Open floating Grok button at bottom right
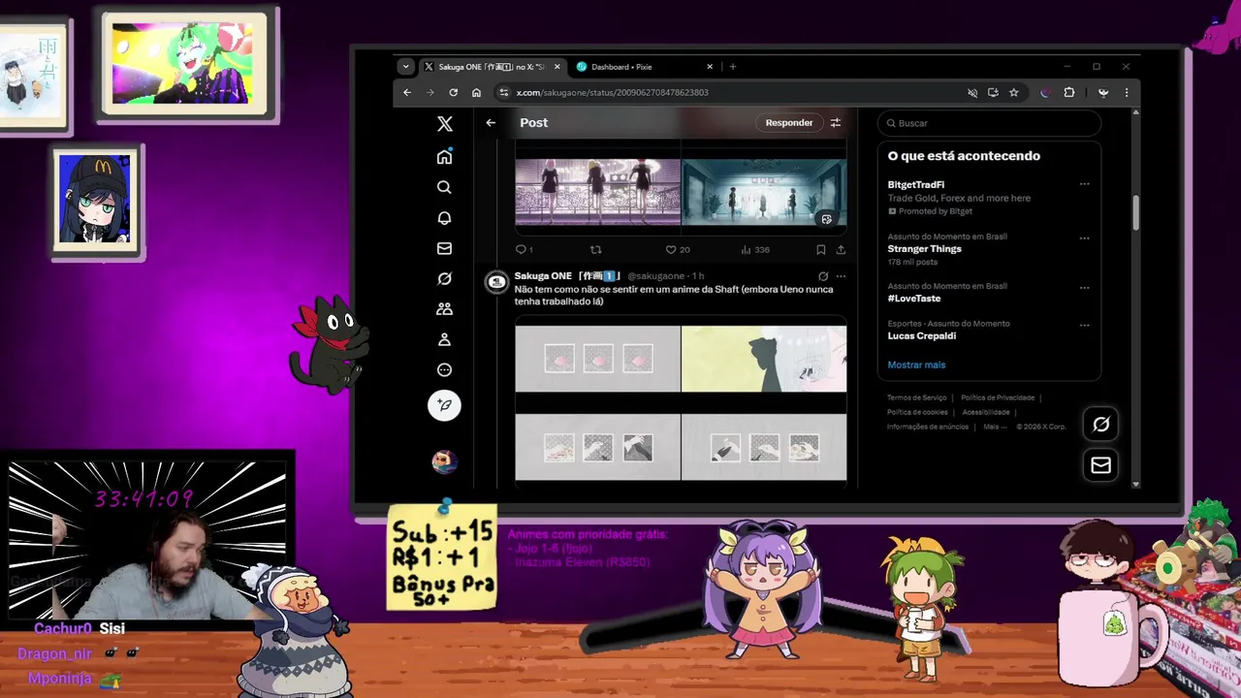Image resolution: width=1241 pixels, height=698 pixels. (1101, 424)
